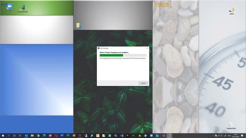Cancel the VSIX Installer installation

coord(143,83)
